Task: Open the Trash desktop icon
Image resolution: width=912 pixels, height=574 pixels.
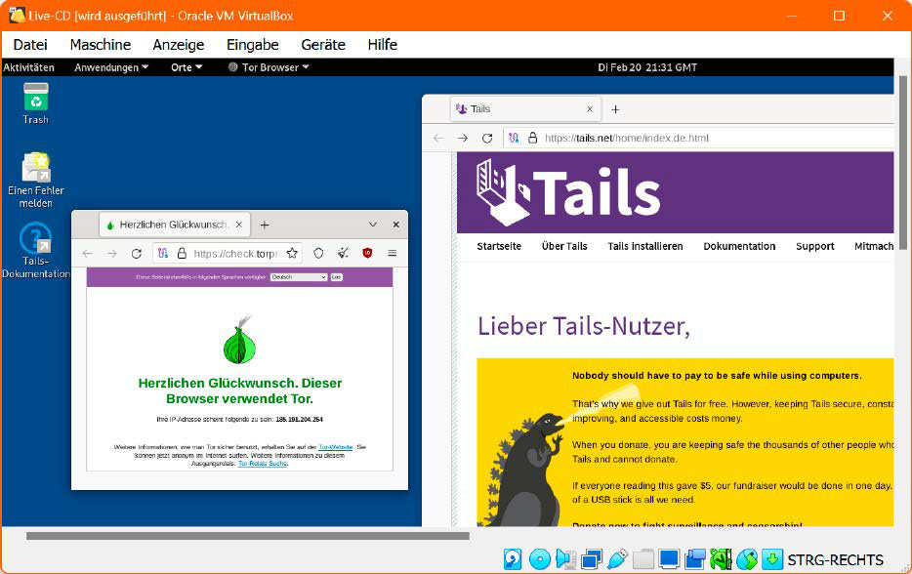Action: pos(35,103)
